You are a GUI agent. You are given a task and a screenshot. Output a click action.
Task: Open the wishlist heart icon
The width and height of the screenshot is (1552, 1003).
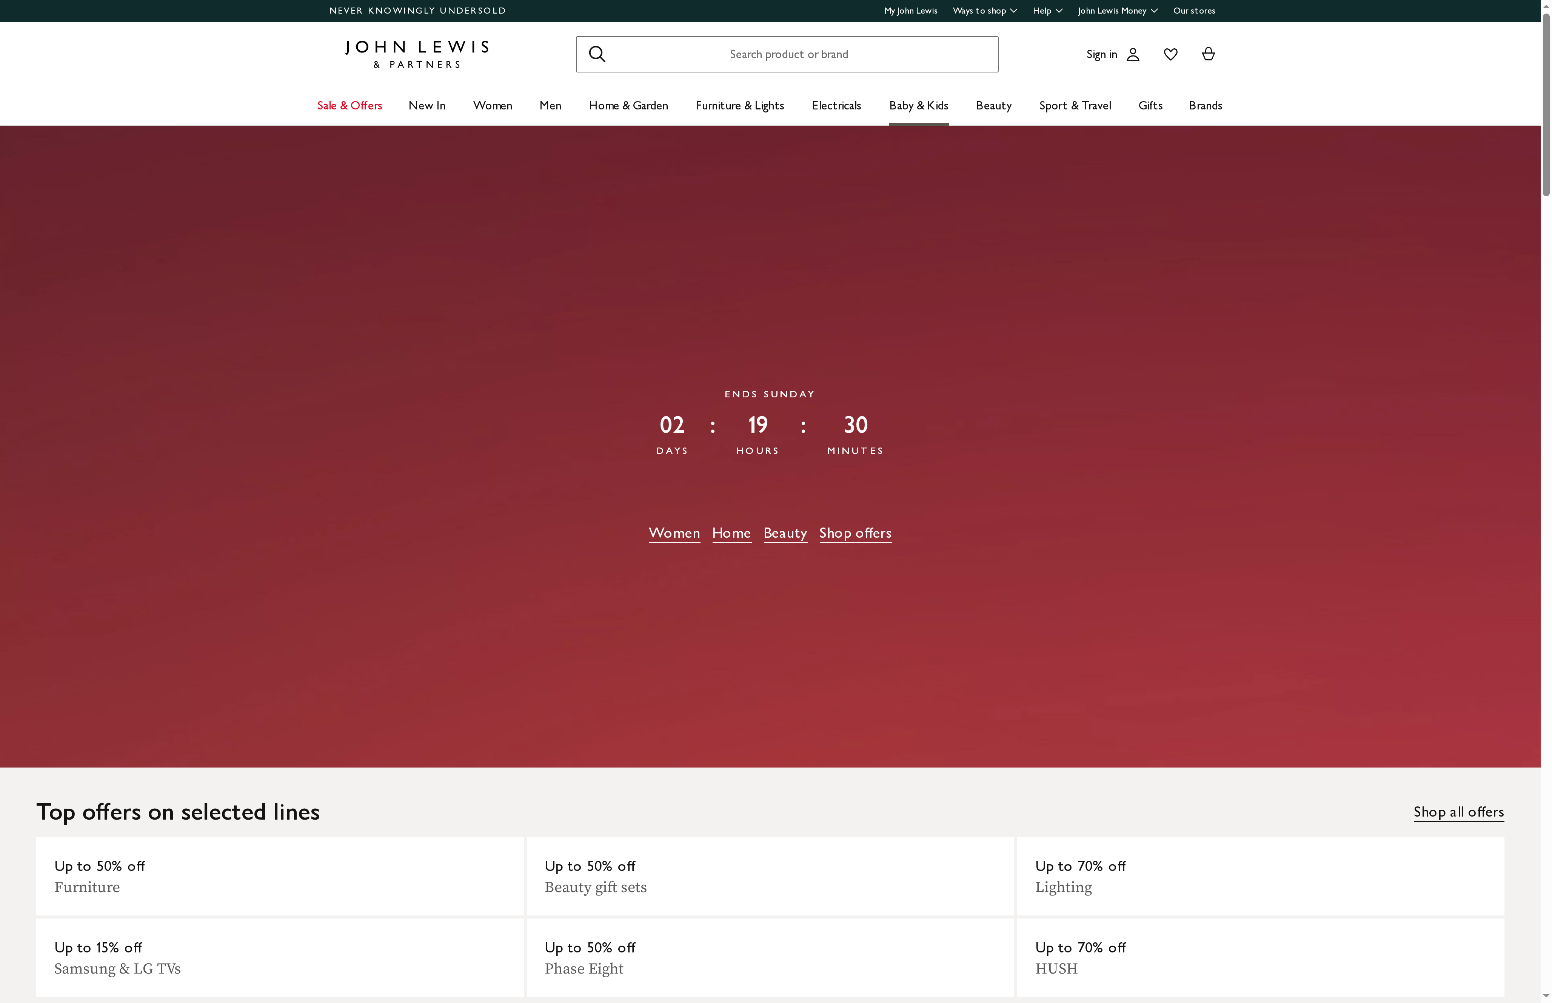point(1170,54)
